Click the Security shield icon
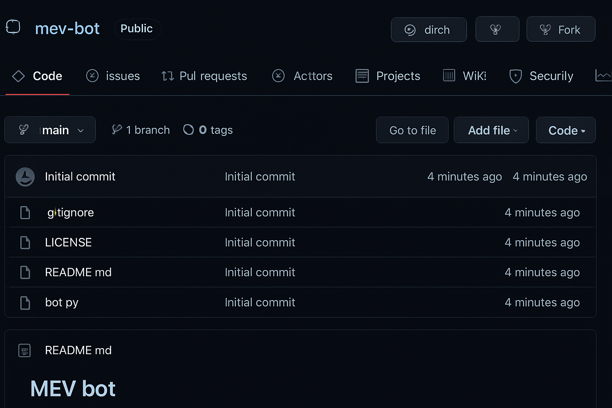The image size is (612, 408). click(x=516, y=76)
